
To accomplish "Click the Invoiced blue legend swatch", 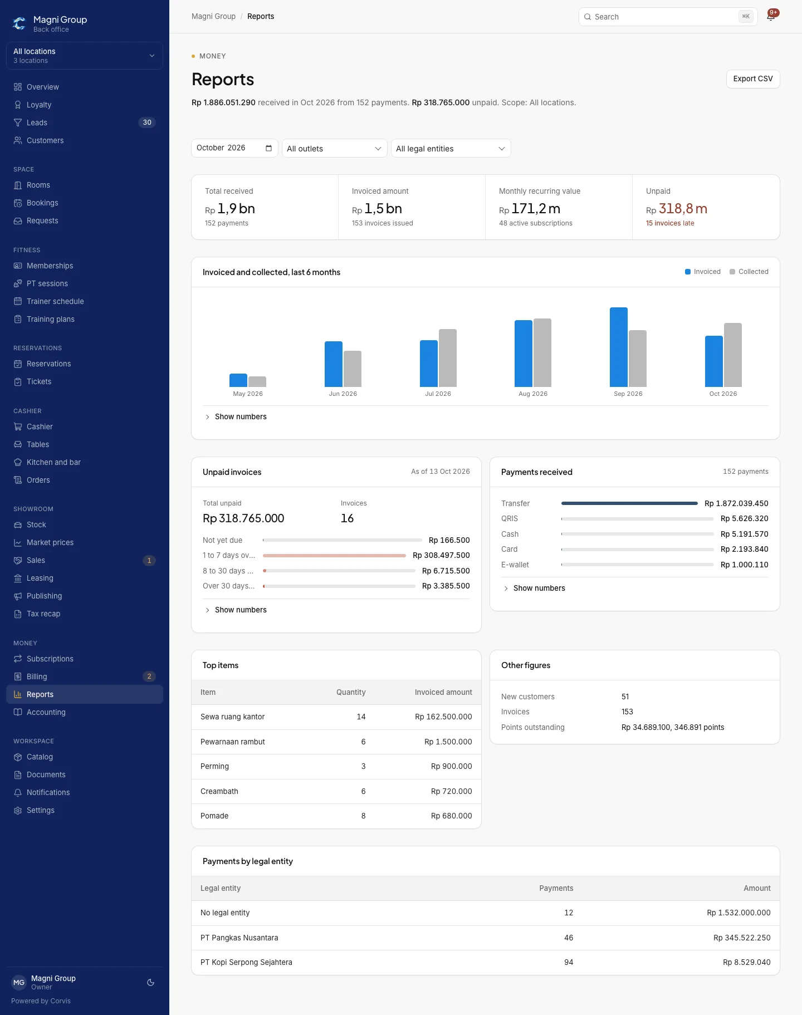I will coord(688,272).
